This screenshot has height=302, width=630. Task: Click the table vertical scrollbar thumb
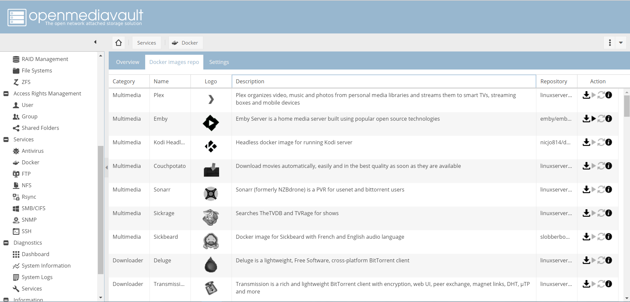[627, 106]
